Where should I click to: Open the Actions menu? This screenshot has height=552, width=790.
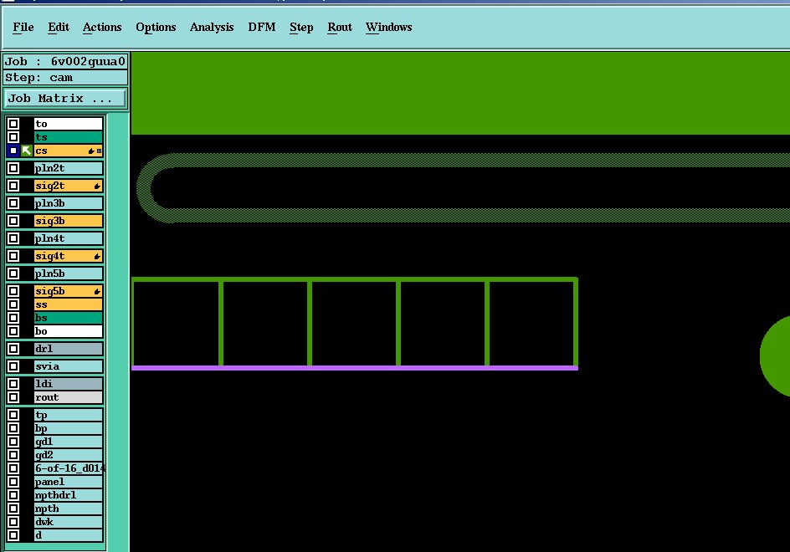point(102,28)
